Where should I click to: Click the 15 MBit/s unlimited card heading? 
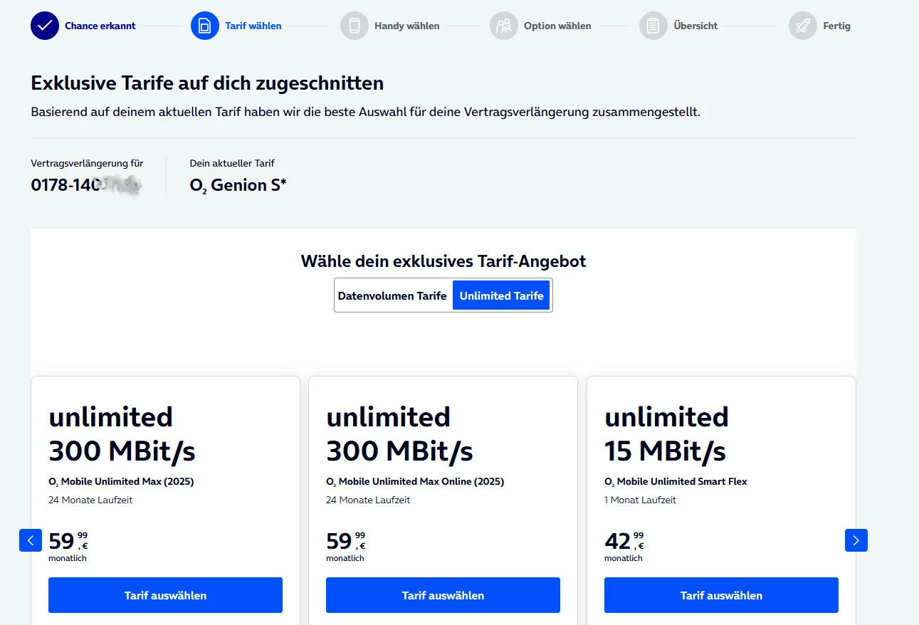click(x=666, y=434)
